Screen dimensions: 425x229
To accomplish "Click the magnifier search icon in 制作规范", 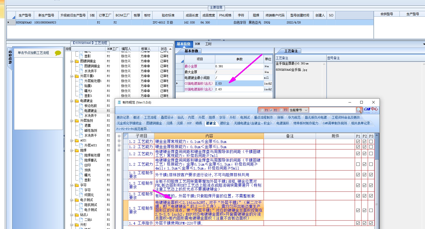I will click(359, 110).
